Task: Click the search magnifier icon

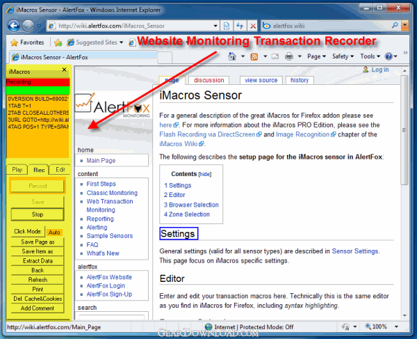Action: pyautogui.click(x=395, y=26)
